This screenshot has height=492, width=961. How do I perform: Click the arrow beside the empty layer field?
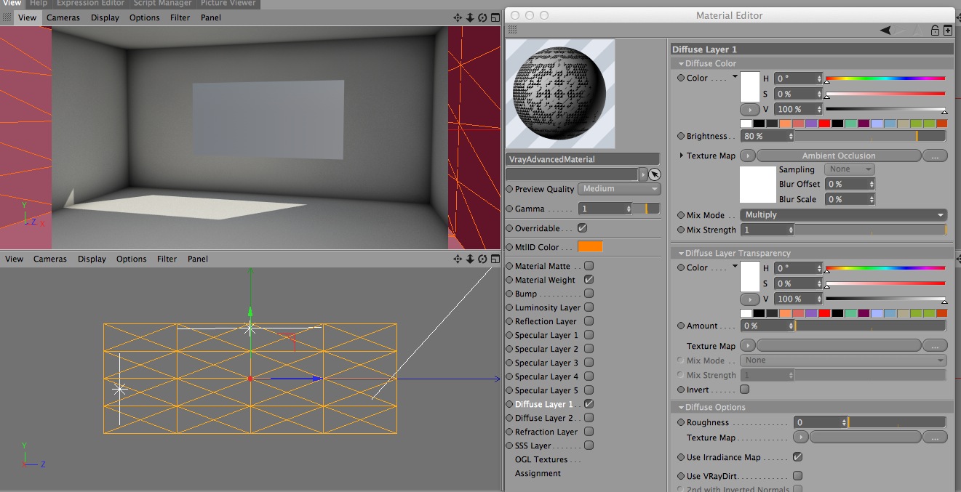[643, 174]
